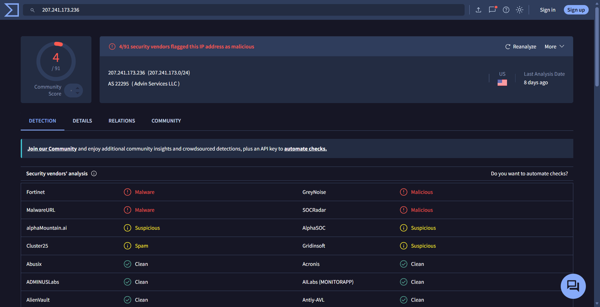Click Acronis' Clean checkmark icon
This screenshot has height=307, width=600.
(x=403, y=264)
